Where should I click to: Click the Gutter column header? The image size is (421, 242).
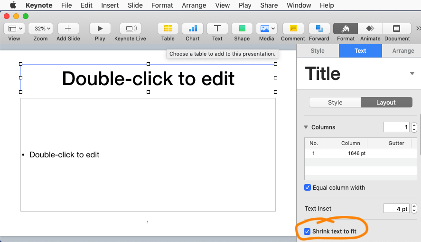click(396, 143)
